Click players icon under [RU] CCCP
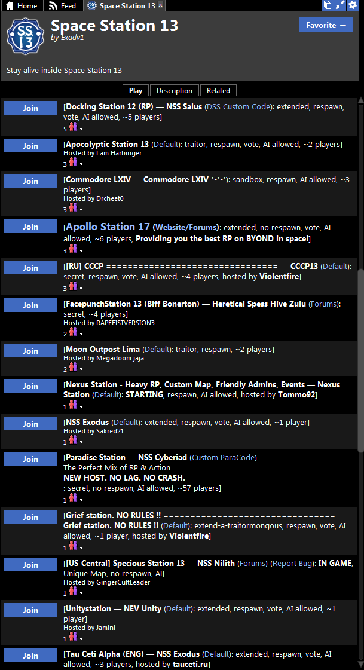 point(73,286)
